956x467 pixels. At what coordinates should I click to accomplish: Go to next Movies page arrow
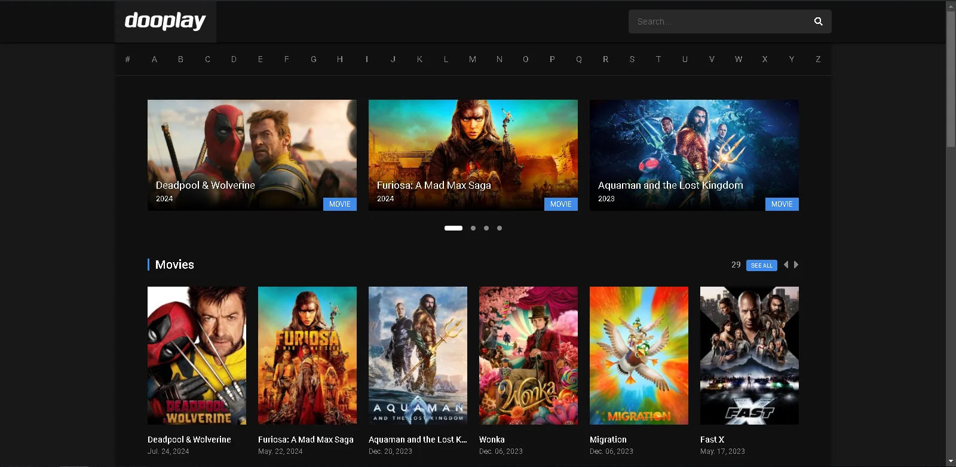pos(796,265)
